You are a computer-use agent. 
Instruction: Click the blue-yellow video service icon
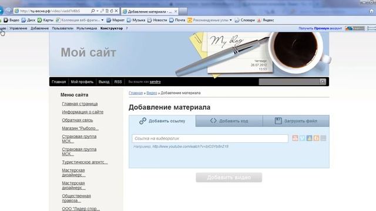click(x=310, y=138)
